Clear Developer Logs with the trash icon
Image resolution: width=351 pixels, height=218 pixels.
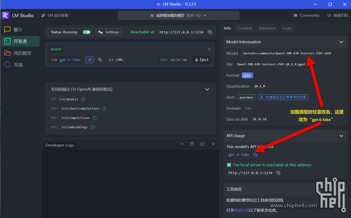coord(192,144)
